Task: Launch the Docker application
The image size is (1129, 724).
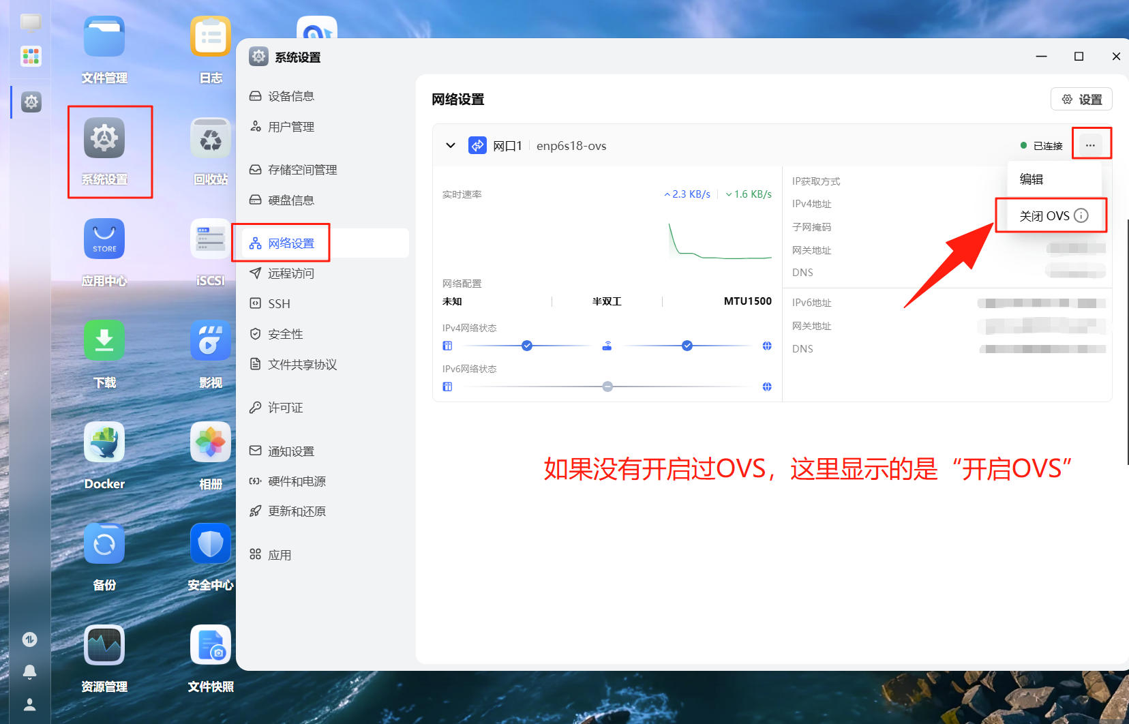Action: [x=104, y=442]
